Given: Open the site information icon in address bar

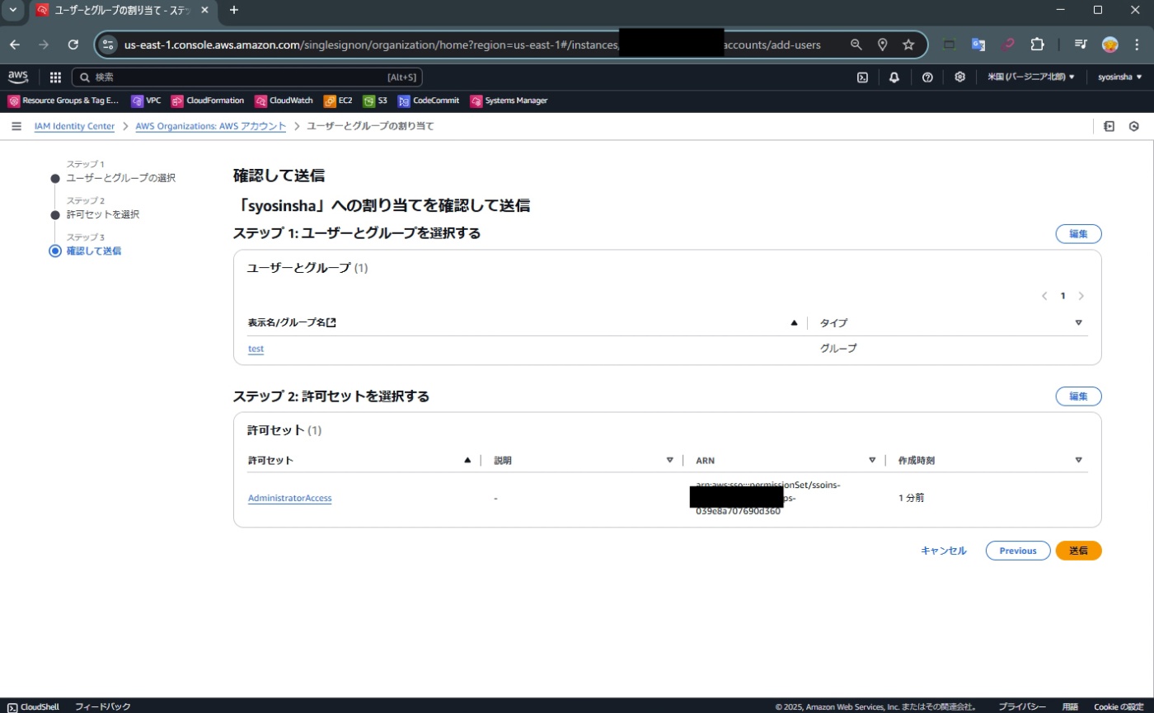Looking at the screenshot, I should [x=110, y=45].
